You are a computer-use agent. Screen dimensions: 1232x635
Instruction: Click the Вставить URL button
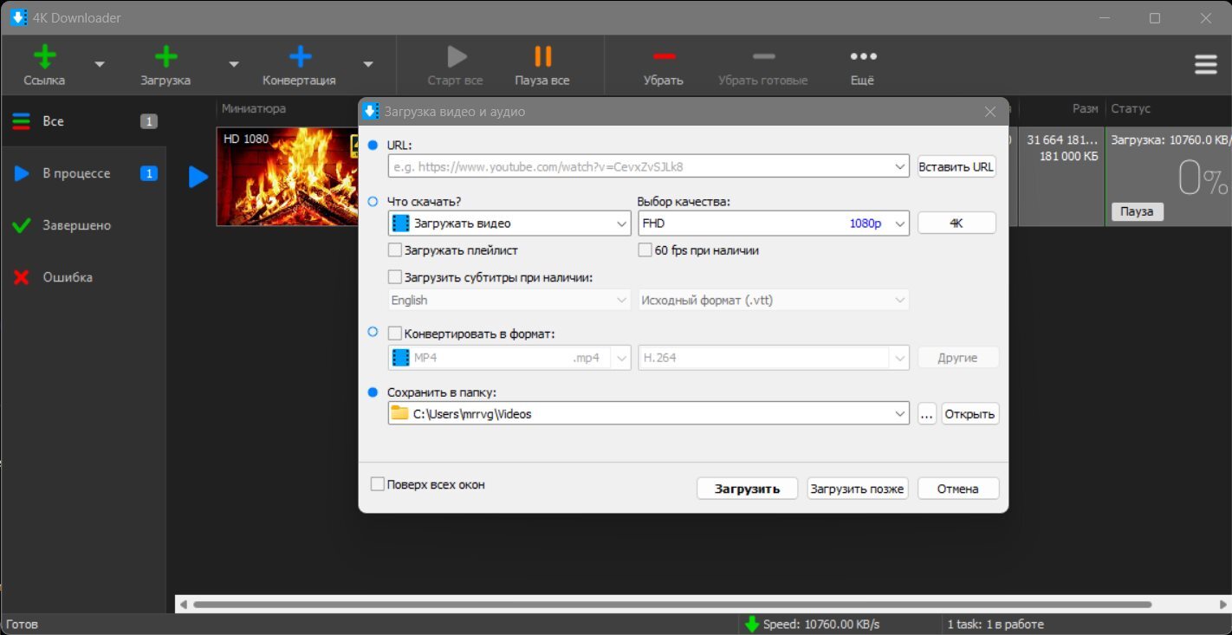[956, 166]
